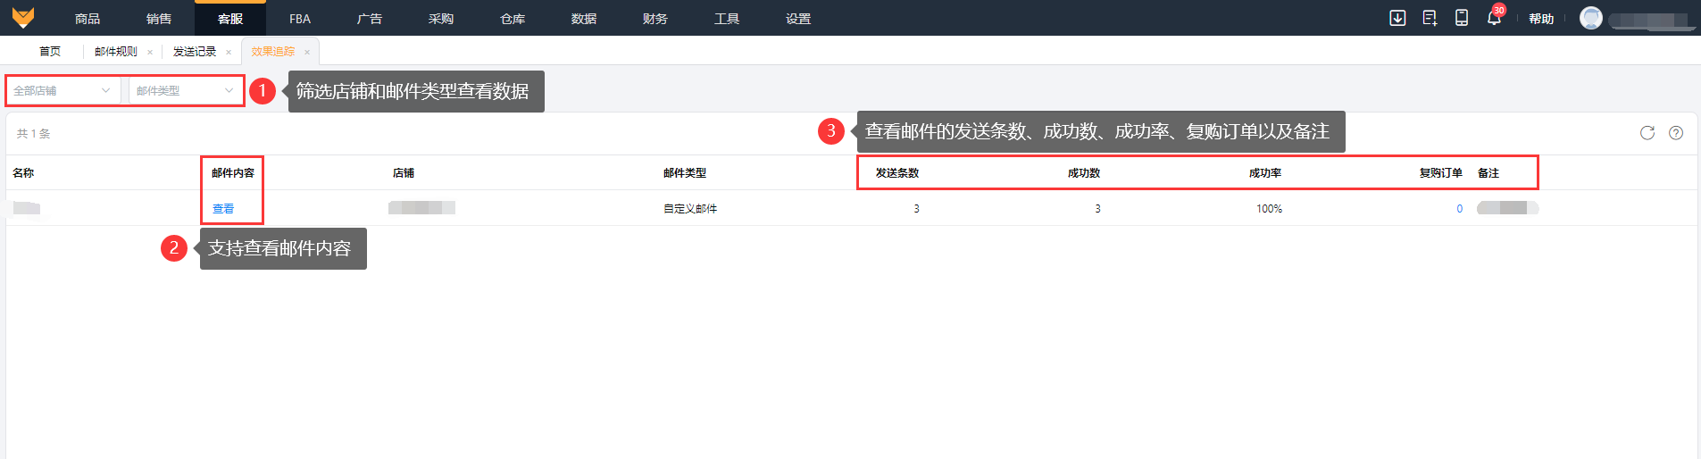Open the 工具 menu
This screenshot has width=1701, height=459.
[727, 19]
